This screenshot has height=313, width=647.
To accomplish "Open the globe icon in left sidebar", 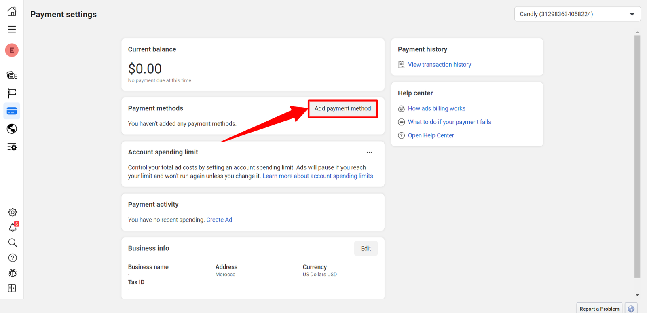I will [x=12, y=129].
